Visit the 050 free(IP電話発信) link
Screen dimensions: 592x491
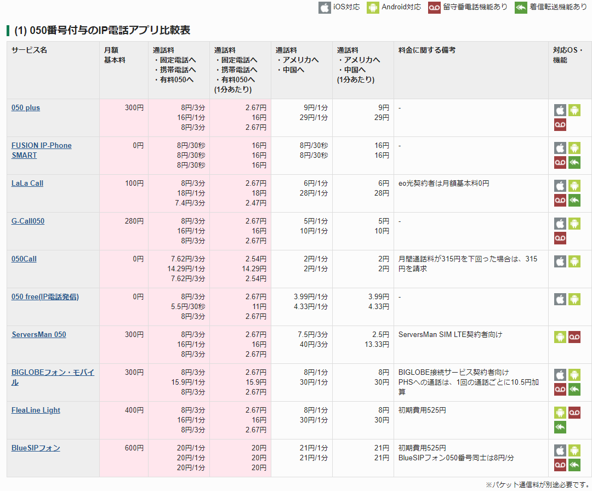click(45, 297)
